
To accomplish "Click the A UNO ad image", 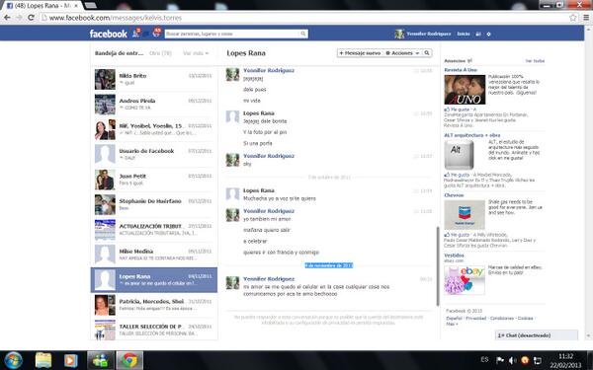I will coord(465,90).
